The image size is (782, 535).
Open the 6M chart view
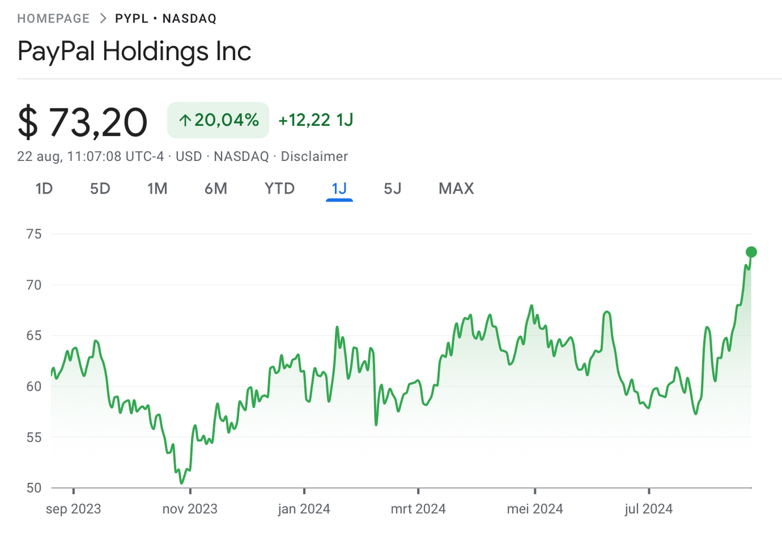[x=216, y=189]
